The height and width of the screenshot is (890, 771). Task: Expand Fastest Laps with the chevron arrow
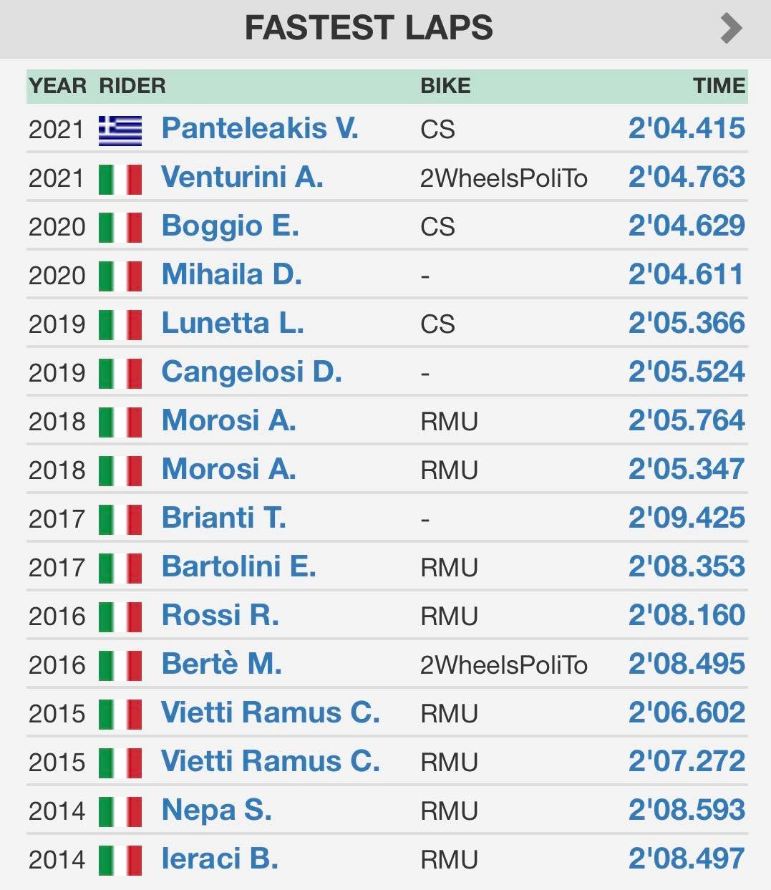tap(731, 29)
